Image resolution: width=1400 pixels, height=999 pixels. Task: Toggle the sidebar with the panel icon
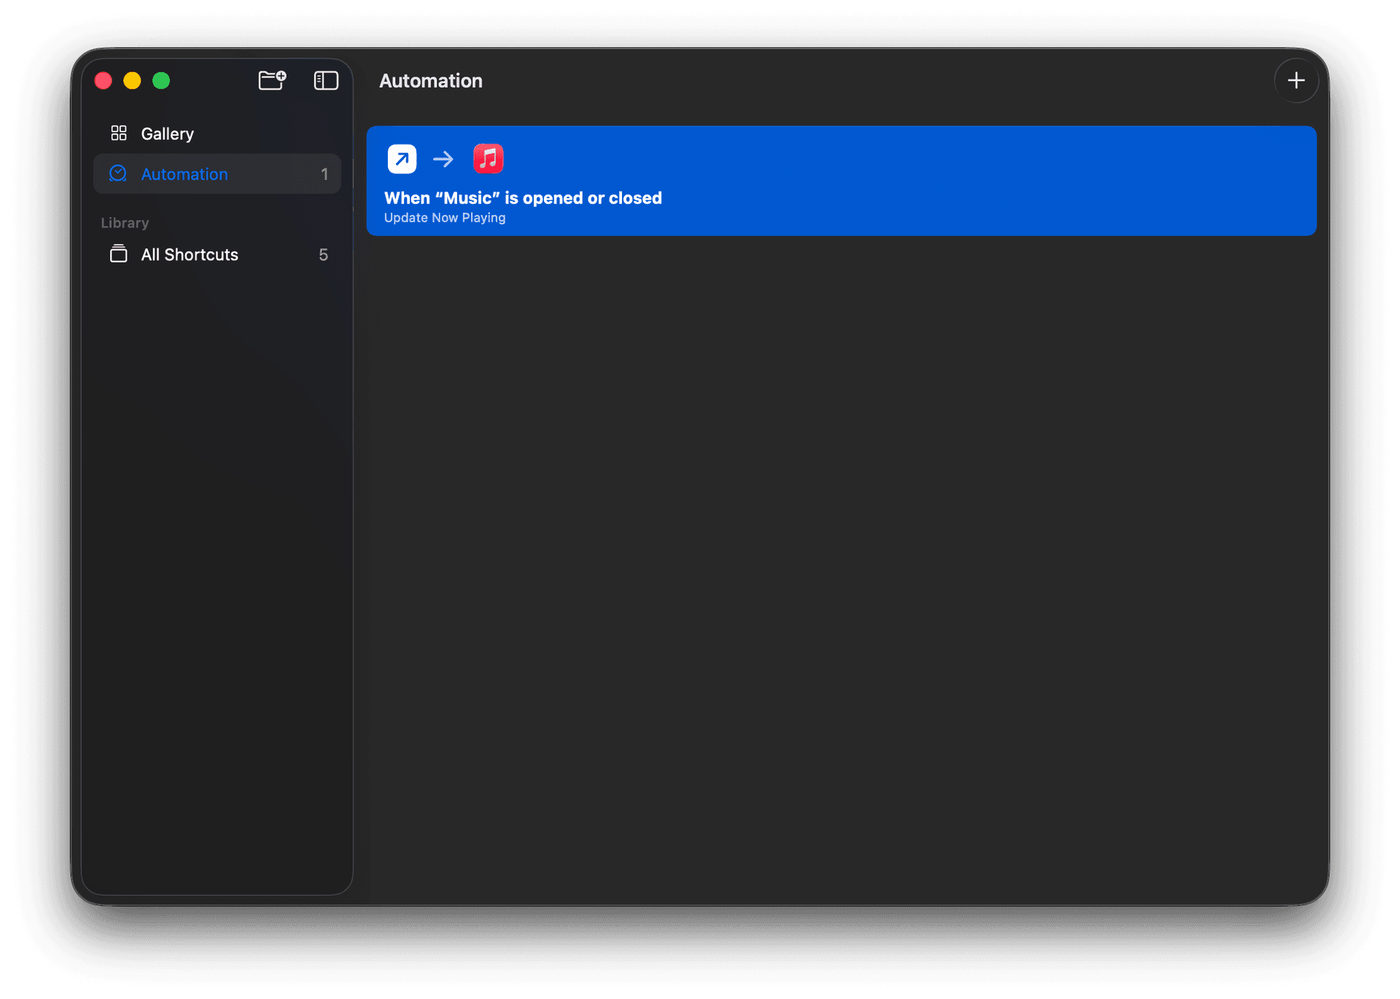tap(326, 80)
